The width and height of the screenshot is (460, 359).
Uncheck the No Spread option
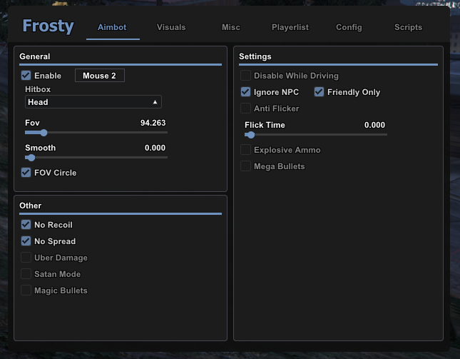pos(26,241)
